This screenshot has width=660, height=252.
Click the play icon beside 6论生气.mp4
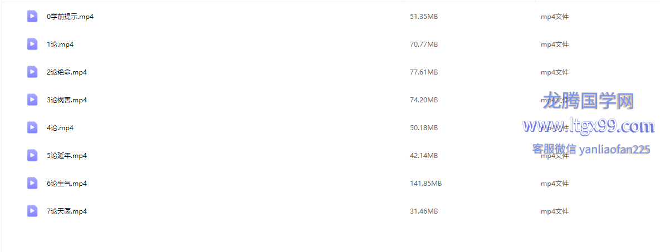32,183
